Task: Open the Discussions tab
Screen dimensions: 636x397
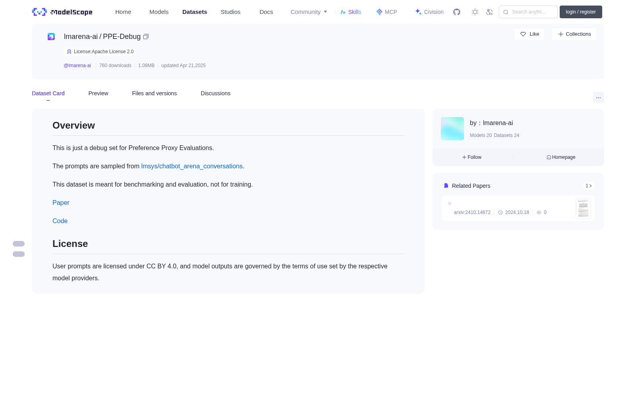Action: tap(215, 93)
